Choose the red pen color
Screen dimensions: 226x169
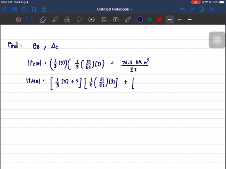click(x=160, y=19)
